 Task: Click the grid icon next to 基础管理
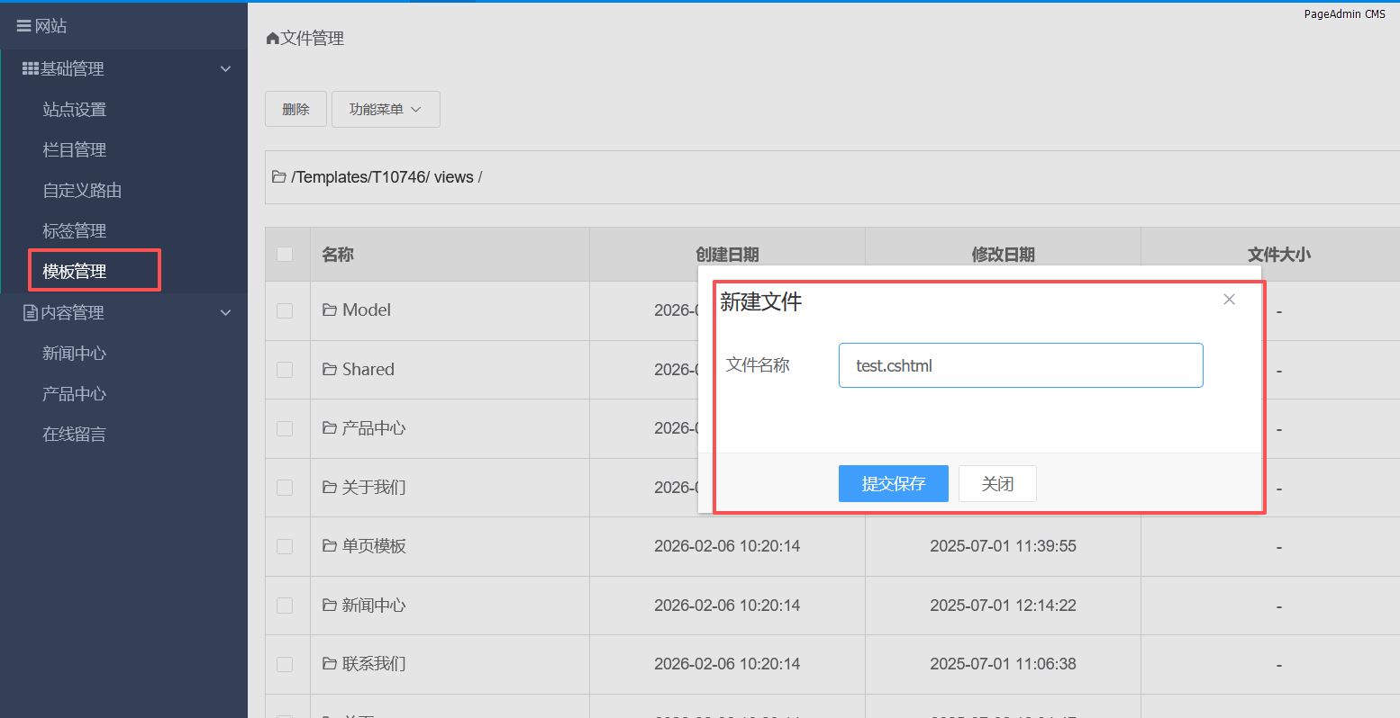pos(30,68)
